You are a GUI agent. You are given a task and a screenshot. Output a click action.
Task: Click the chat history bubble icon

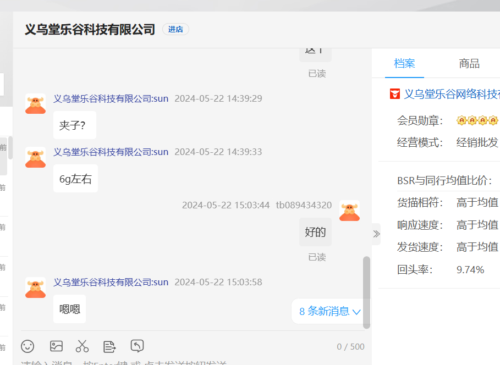tap(137, 346)
